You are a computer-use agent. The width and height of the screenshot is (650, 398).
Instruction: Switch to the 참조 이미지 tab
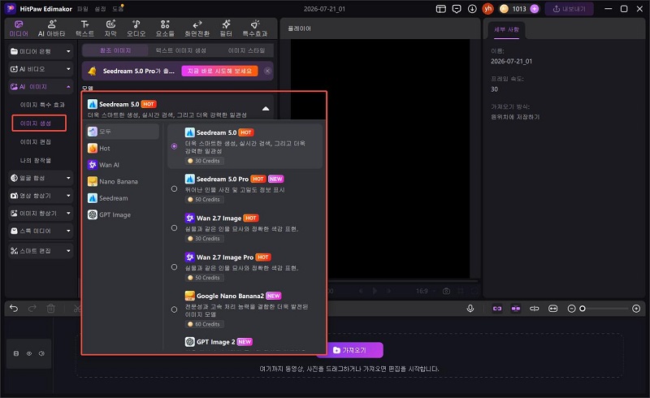[115, 50]
